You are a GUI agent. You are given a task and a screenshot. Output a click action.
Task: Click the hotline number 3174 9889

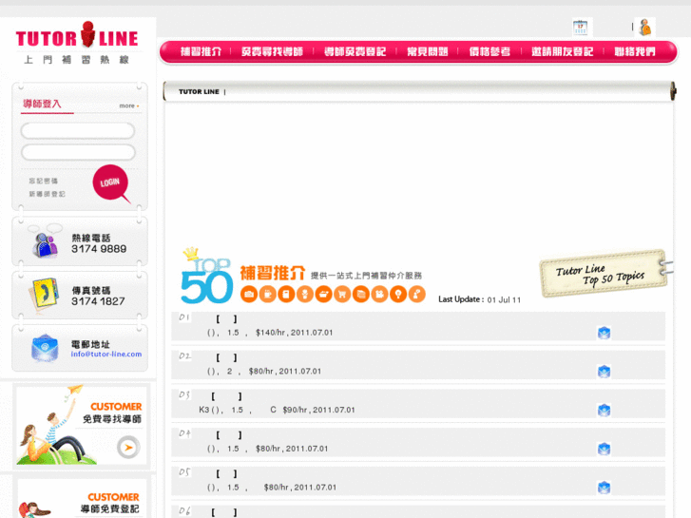pos(99,249)
